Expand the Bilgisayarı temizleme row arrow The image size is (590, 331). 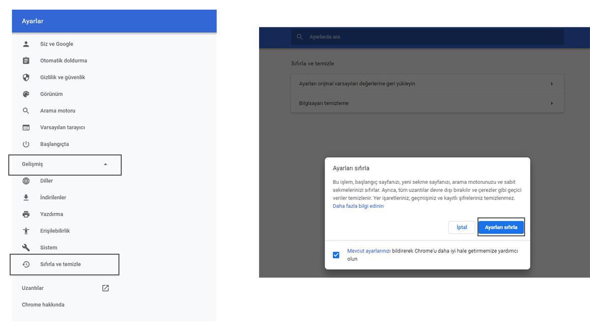click(x=552, y=103)
